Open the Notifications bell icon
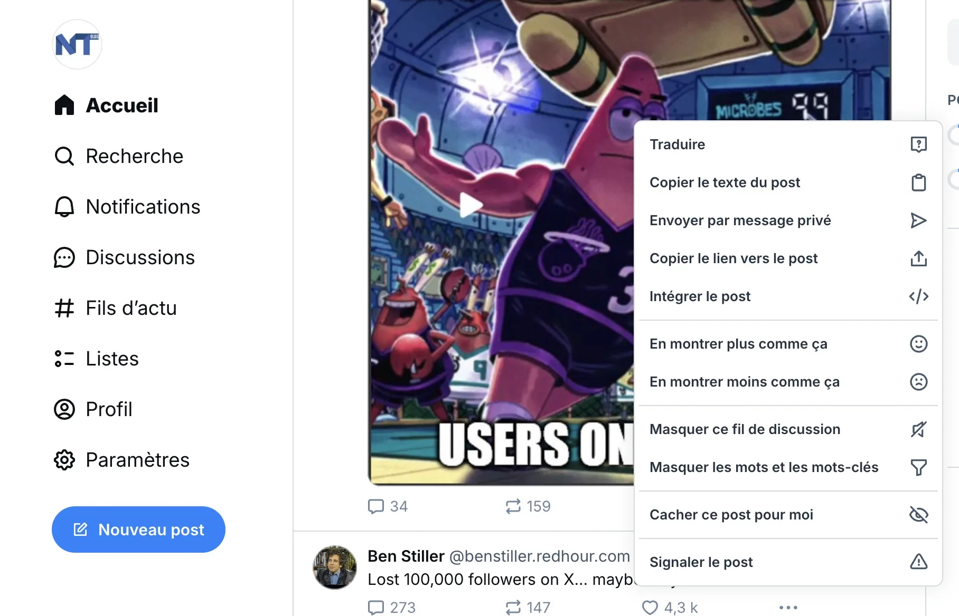This screenshot has height=616, width=959. pyautogui.click(x=64, y=207)
